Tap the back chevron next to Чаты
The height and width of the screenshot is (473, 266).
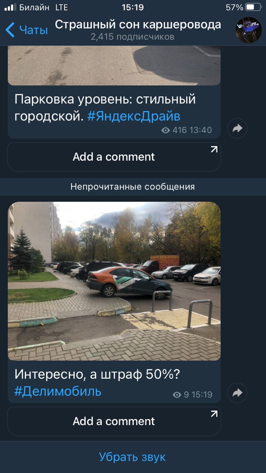(10, 30)
